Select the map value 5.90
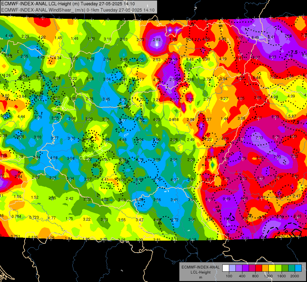This screenshot has height=282, width=307. coord(156,139)
